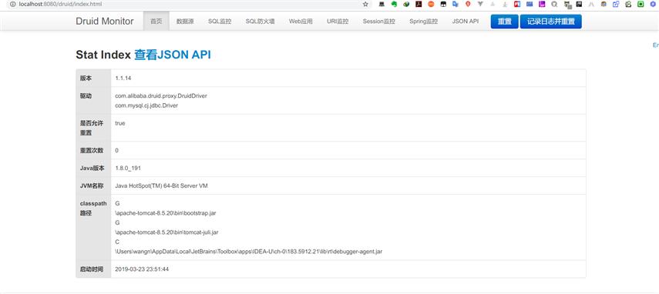This screenshot has height=294, width=659.
Task: Click the site info icon in address bar
Action: point(12,4)
